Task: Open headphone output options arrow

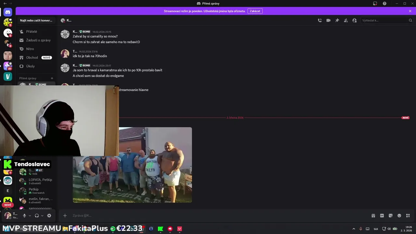Action: coord(42,215)
